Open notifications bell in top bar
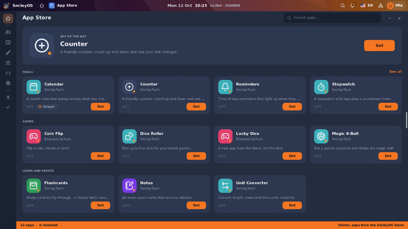Image resolution: width=408 pixels, height=229 pixels. [352, 6]
